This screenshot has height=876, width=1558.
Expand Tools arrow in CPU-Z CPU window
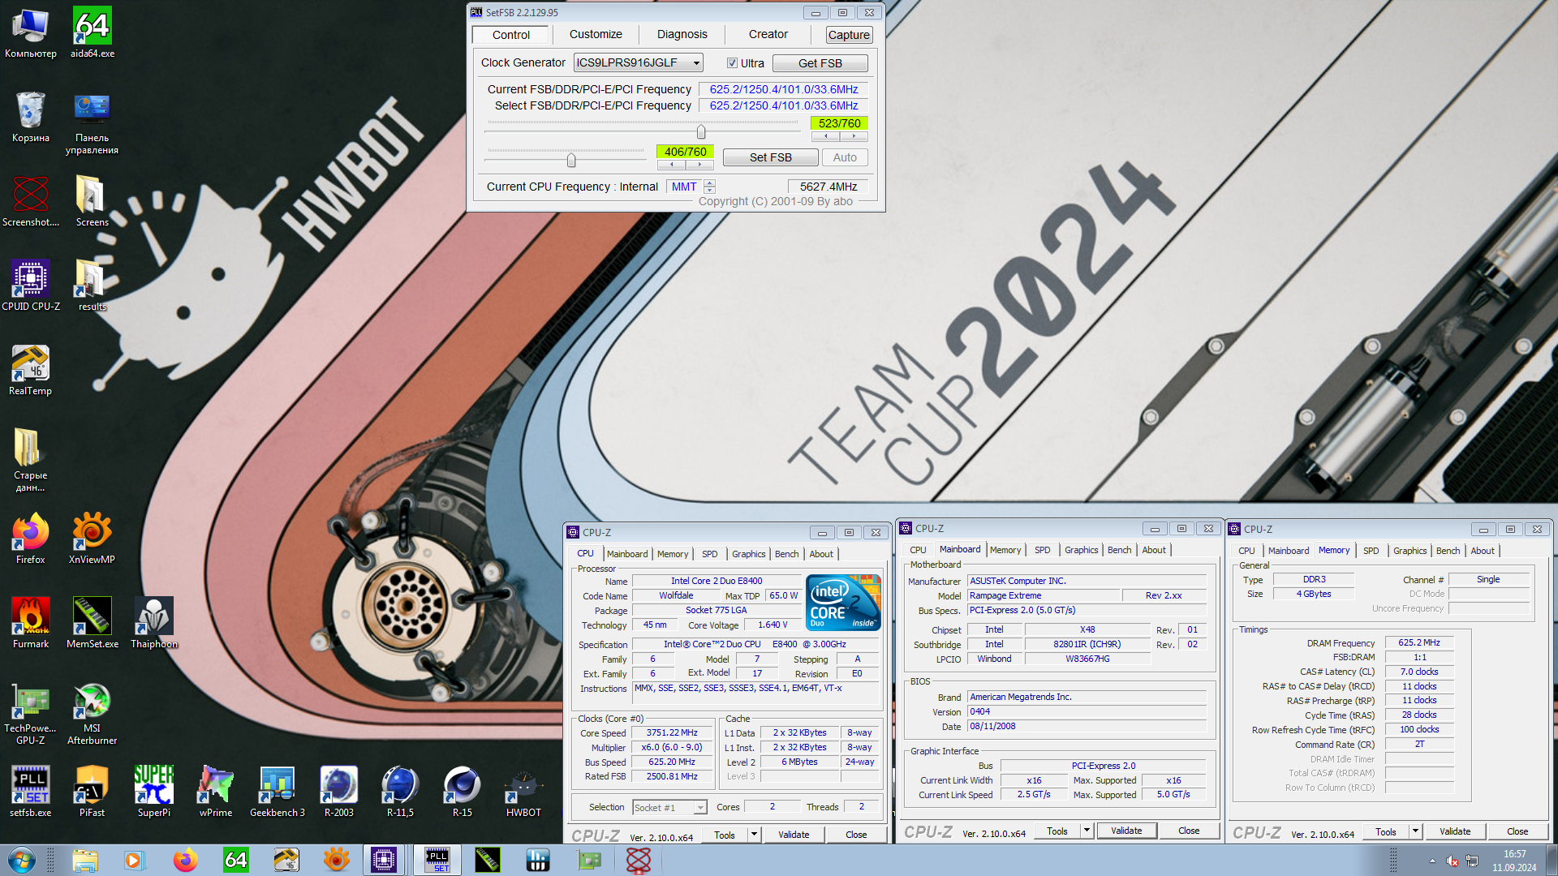coord(754,834)
